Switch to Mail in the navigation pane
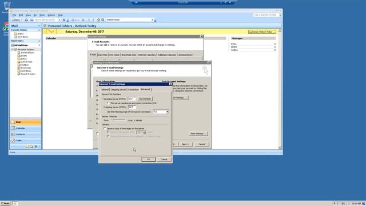The height and width of the screenshot is (206, 366). point(25,122)
